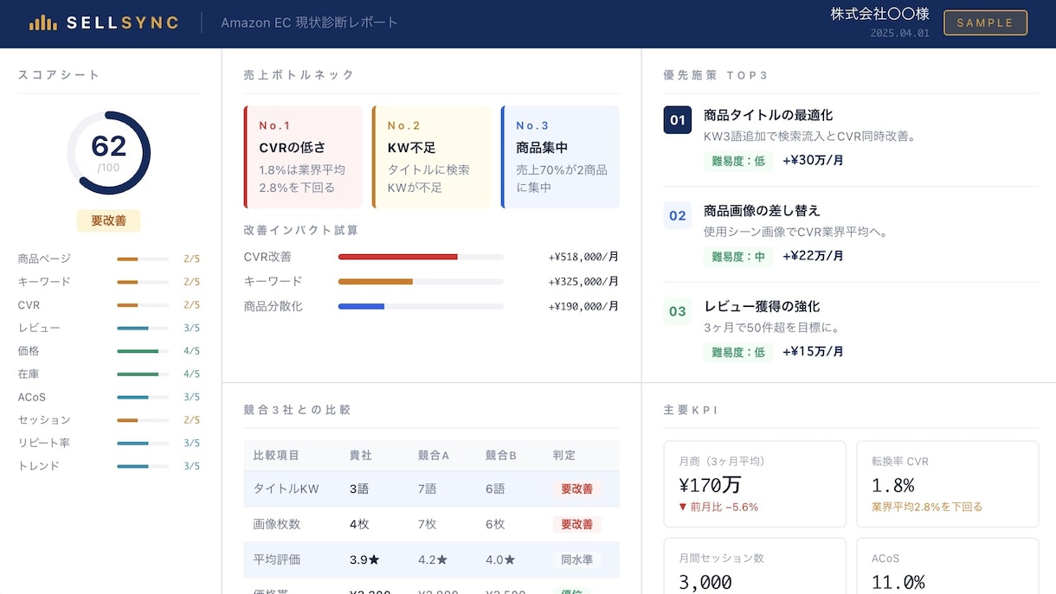The height and width of the screenshot is (594, 1056).
Task: Click the ACoS score bar in score sheet
Action: click(143, 397)
